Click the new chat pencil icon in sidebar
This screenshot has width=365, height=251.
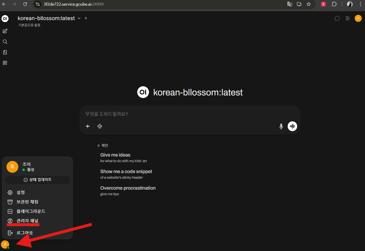[x=5, y=31]
